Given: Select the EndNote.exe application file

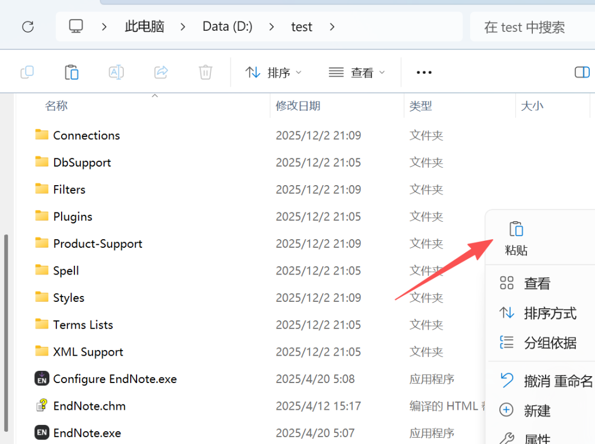Looking at the screenshot, I should [x=87, y=433].
